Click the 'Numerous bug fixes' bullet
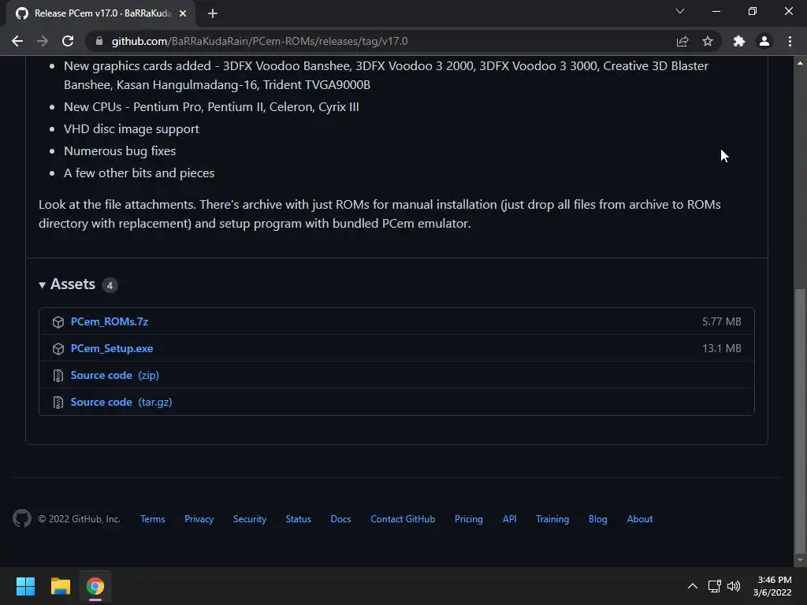The width and height of the screenshot is (807, 605). click(120, 150)
